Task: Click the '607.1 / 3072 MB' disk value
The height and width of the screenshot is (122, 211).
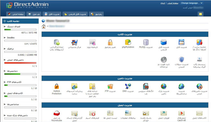Action: [29, 33]
